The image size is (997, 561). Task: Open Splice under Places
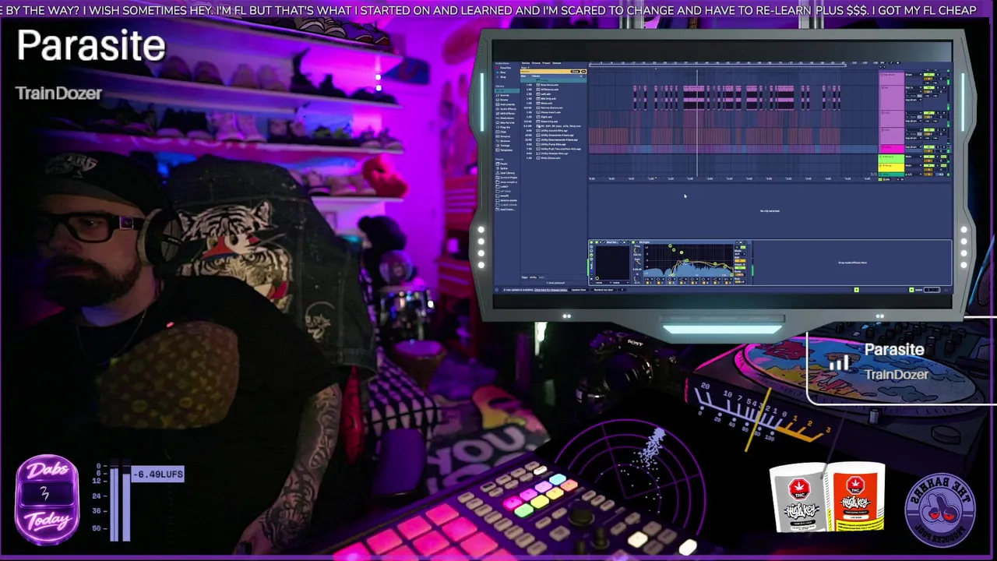point(503,168)
